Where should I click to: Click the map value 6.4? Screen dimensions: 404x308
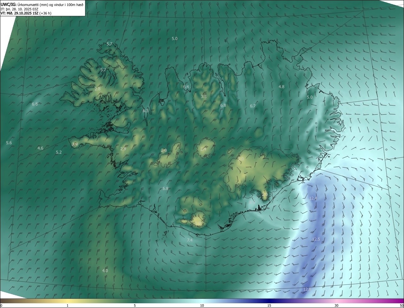(x=186, y=87)
